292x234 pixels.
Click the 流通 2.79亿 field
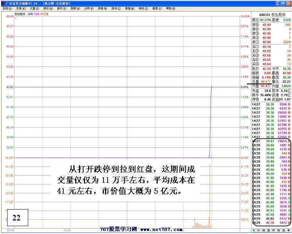281,95
